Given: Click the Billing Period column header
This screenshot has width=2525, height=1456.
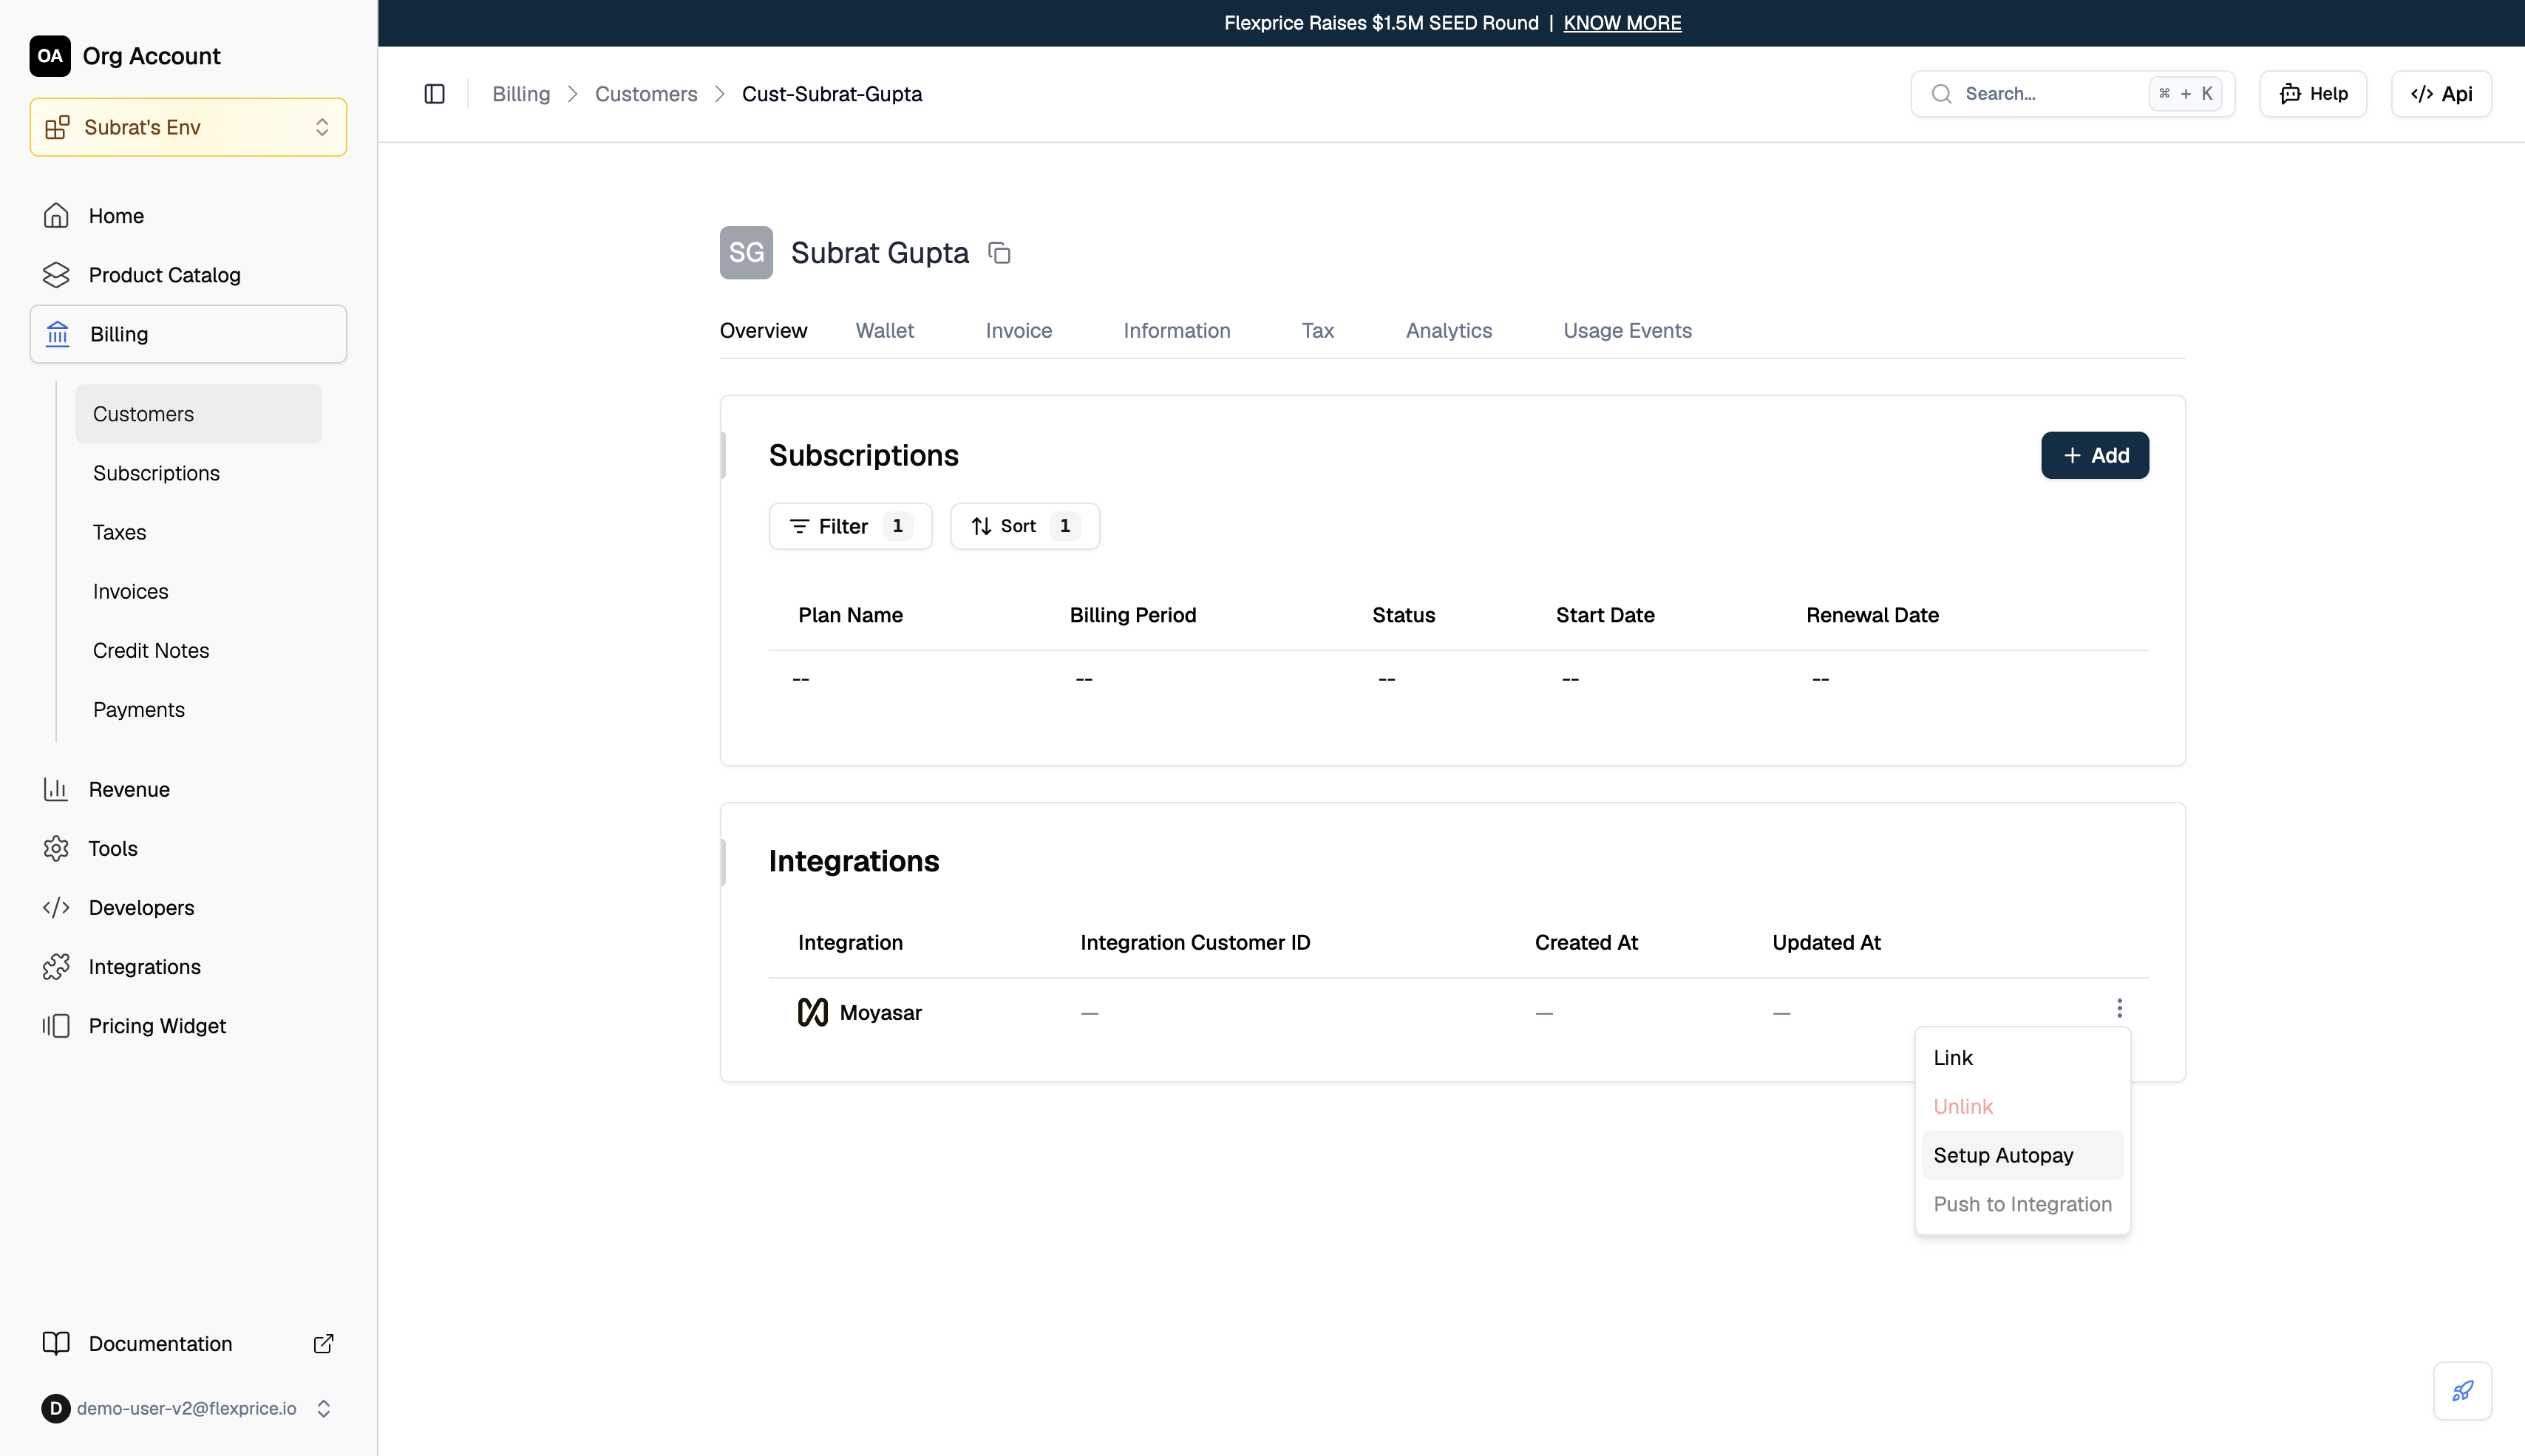Looking at the screenshot, I should [x=1133, y=615].
